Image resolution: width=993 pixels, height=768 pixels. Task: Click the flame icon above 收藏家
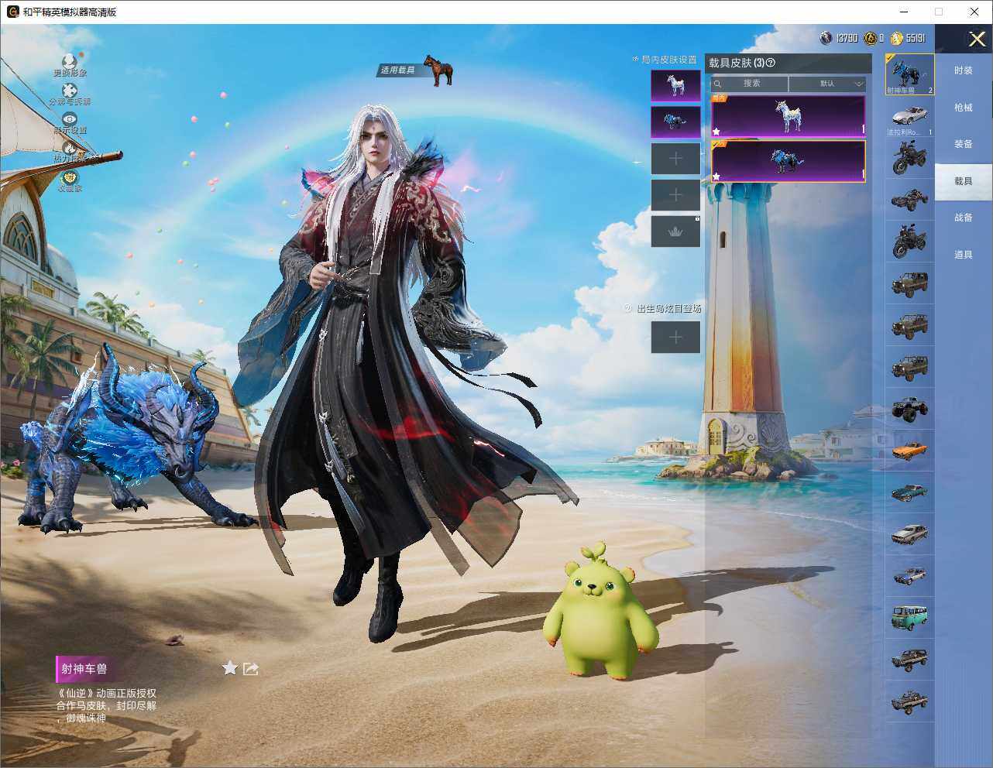click(x=70, y=147)
